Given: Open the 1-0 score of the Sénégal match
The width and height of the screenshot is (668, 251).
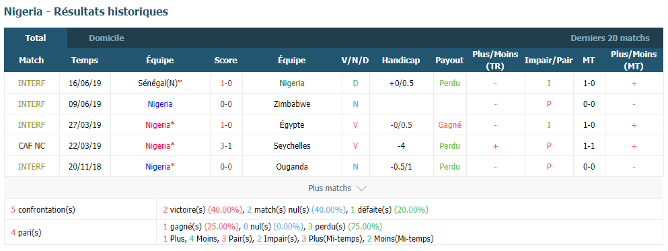Looking at the screenshot, I should (226, 83).
